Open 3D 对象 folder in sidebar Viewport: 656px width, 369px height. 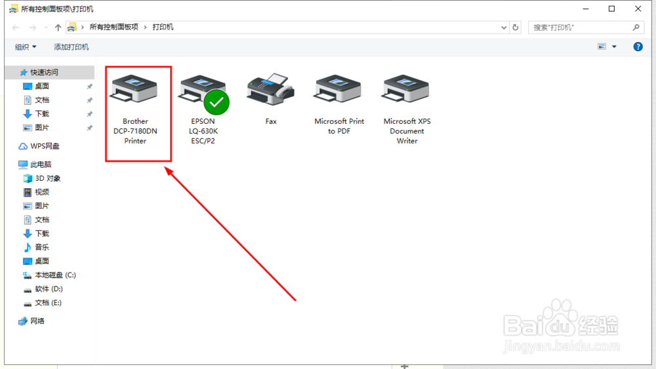coord(42,178)
